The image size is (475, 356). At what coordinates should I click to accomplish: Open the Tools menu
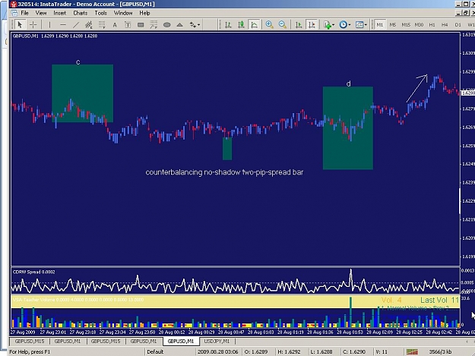point(100,13)
